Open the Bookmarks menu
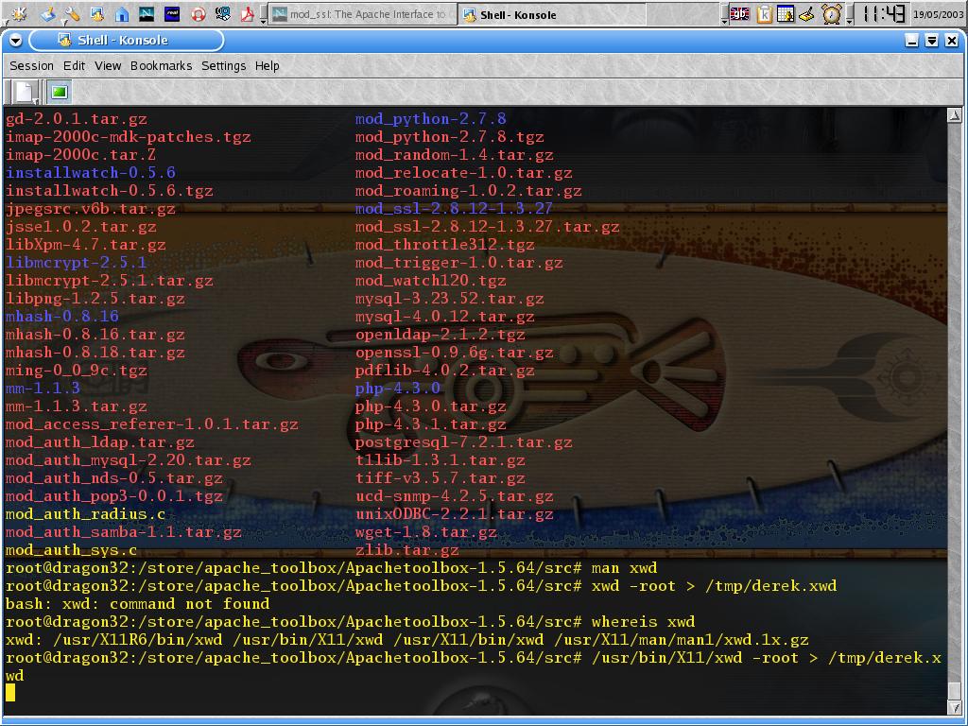 pos(161,65)
